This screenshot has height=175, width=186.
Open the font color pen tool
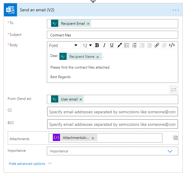(119, 45)
